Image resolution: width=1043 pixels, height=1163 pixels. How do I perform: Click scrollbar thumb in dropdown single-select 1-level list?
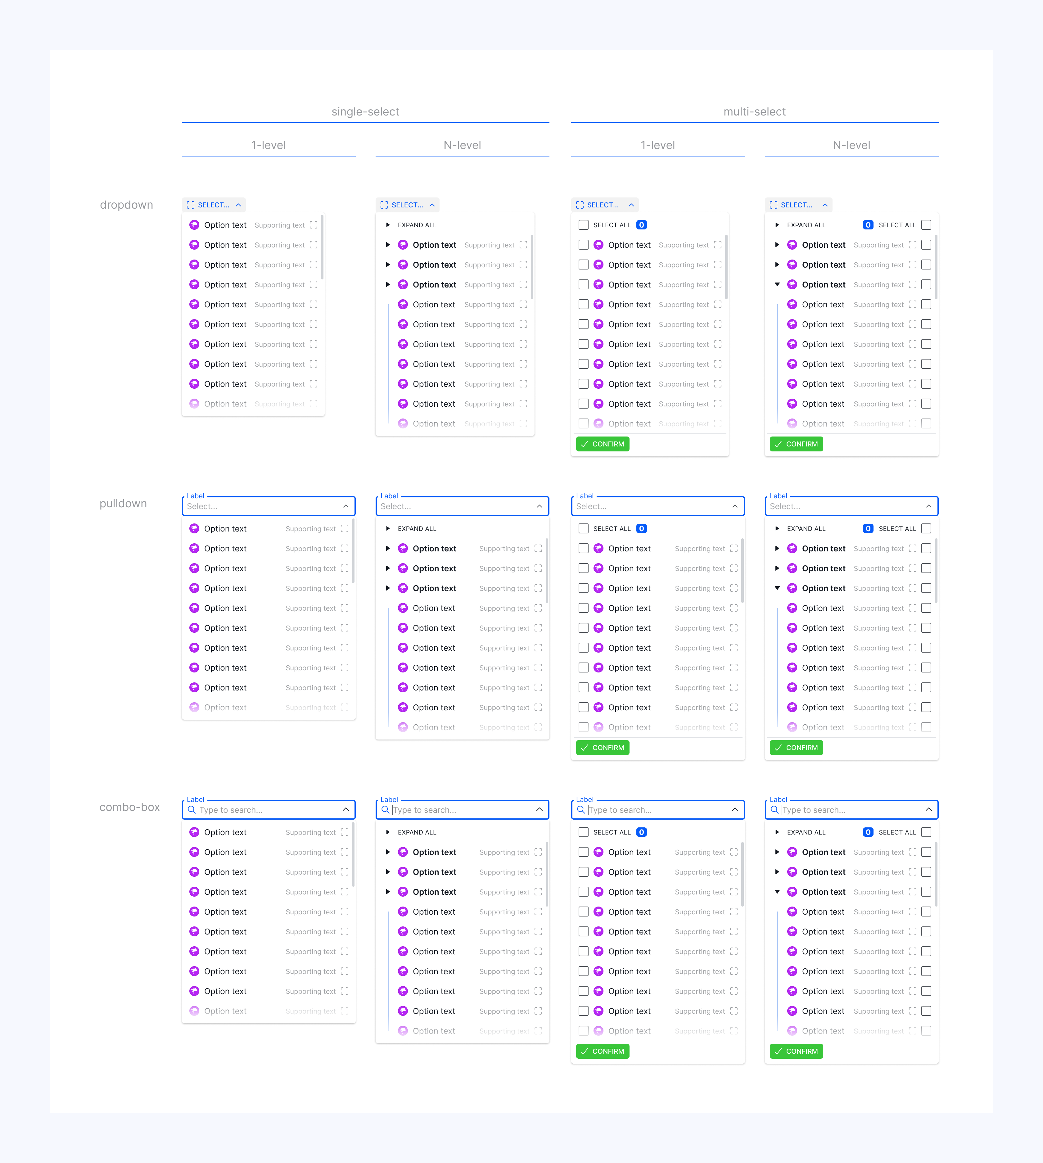[x=322, y=247]
